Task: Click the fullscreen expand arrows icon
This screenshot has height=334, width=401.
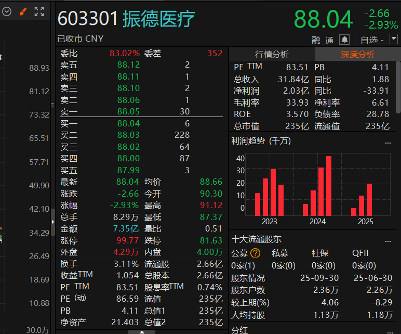Action: coord(39,11)
